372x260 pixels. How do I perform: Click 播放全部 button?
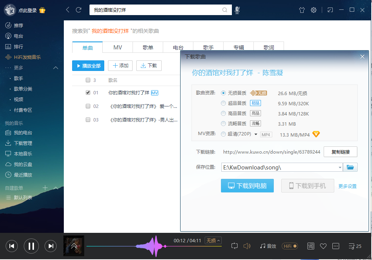(x=88, y=66)
